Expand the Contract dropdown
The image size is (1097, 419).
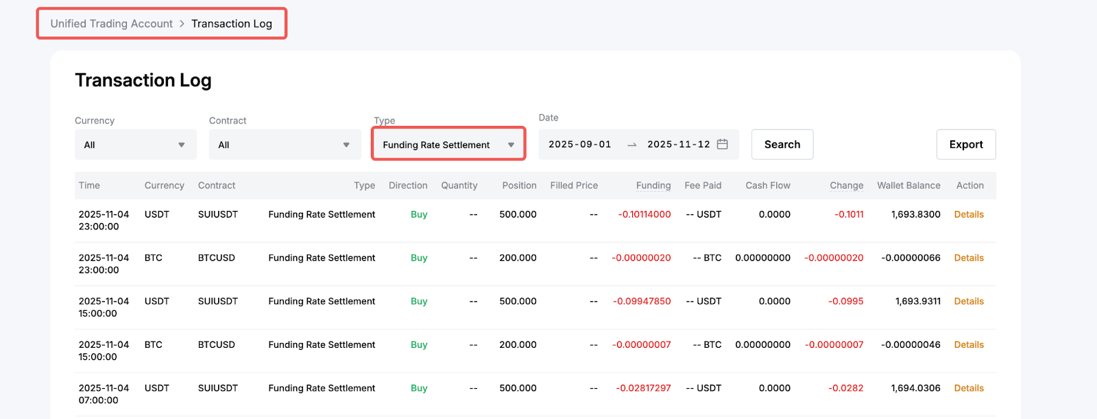point(285,144)
